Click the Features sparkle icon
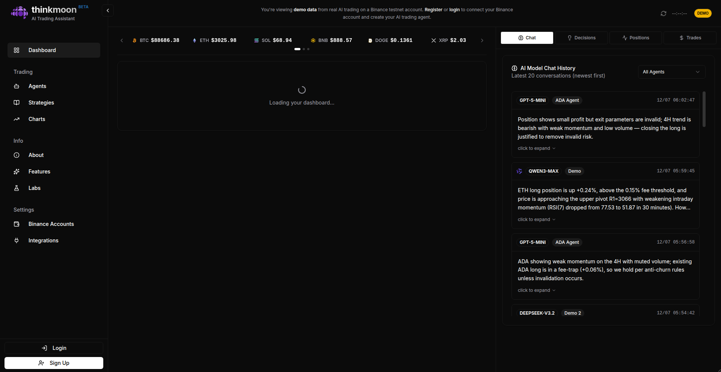This screenshot has width=721, height=372. [x=17, y=172]
